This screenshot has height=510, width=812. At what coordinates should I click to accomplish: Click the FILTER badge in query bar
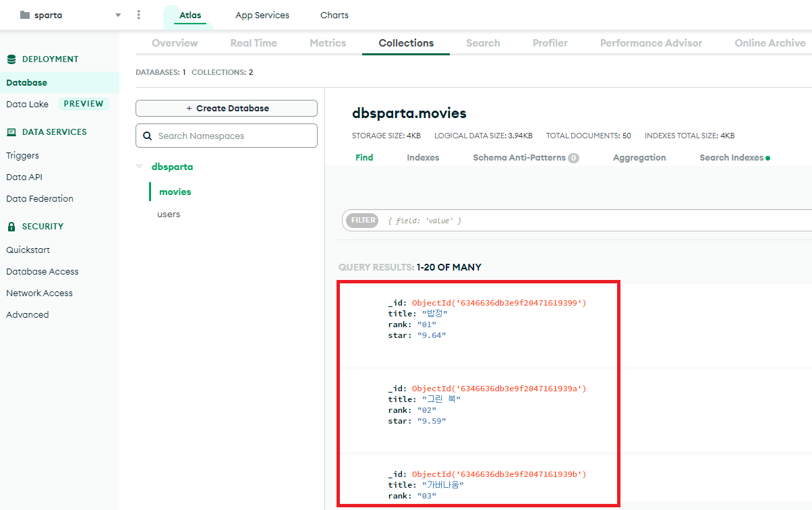click(363, 220)
